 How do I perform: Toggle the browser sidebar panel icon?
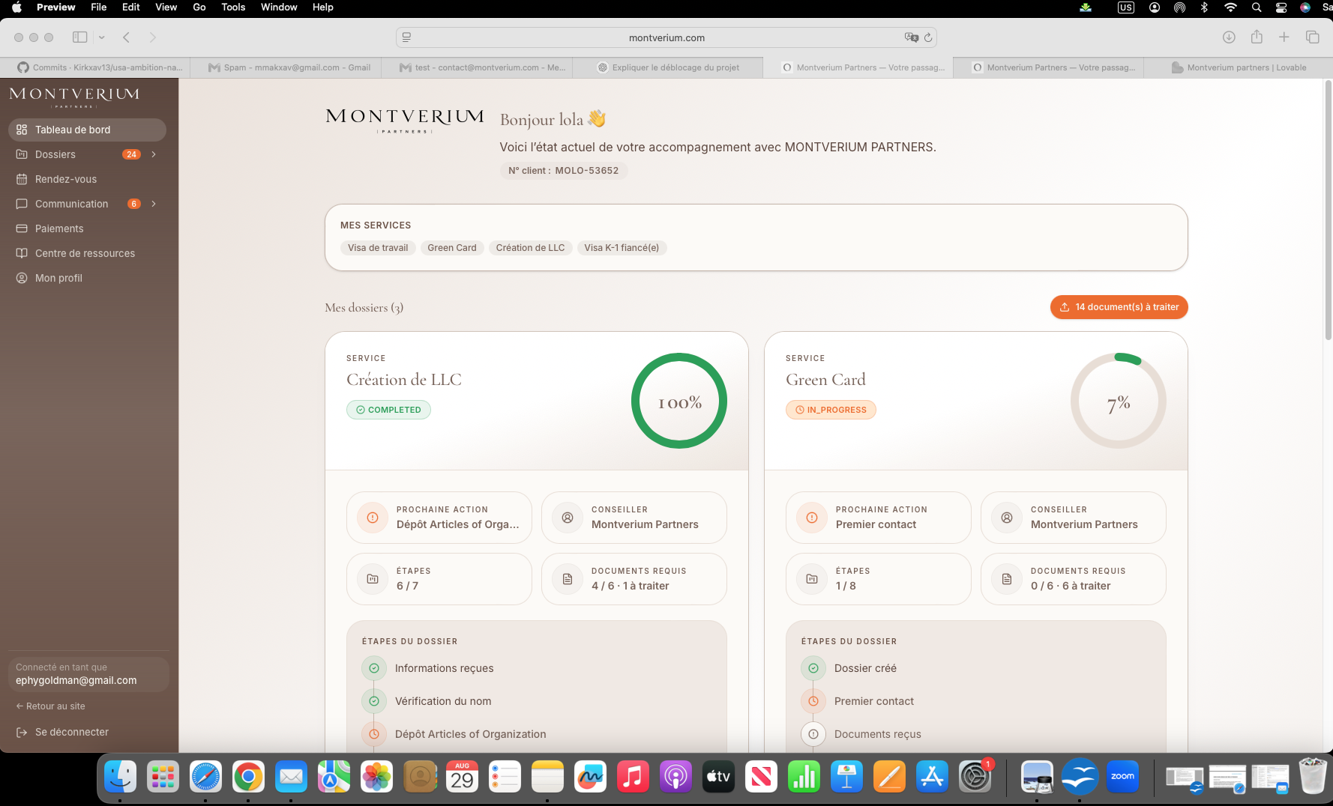(x=79, y=37)
